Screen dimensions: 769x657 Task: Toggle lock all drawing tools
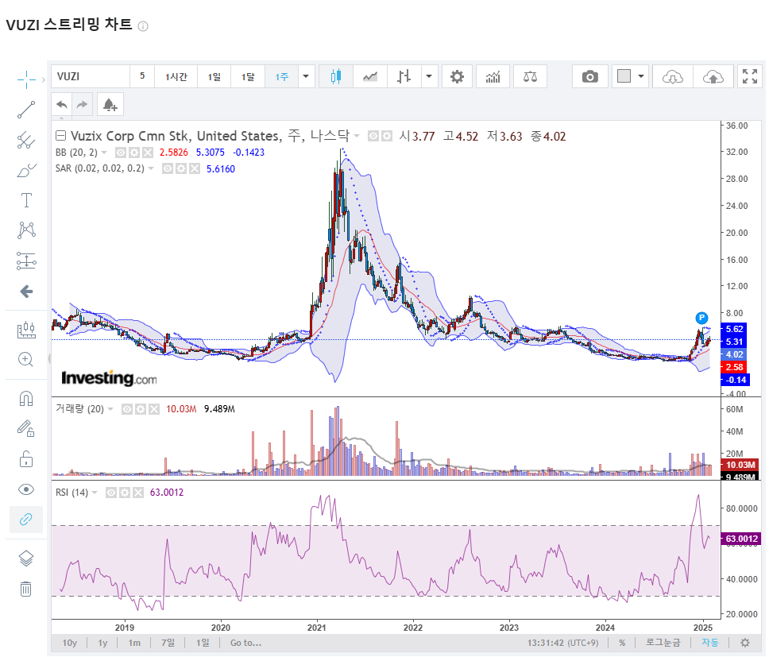coord(26,459)
